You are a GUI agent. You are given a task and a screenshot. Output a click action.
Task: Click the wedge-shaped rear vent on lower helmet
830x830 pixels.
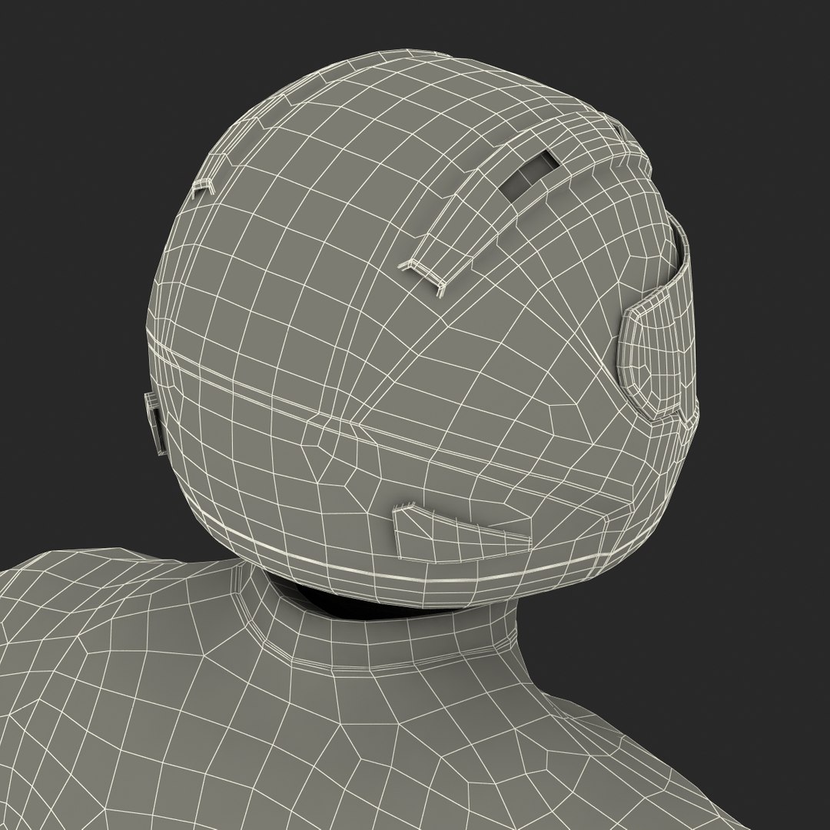460,533
